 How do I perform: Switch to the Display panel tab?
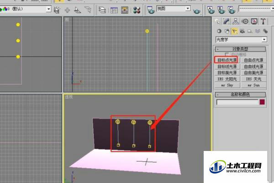[x=254, y=22]
